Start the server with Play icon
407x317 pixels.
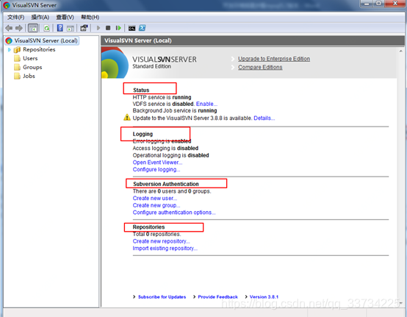coord(98,28)
